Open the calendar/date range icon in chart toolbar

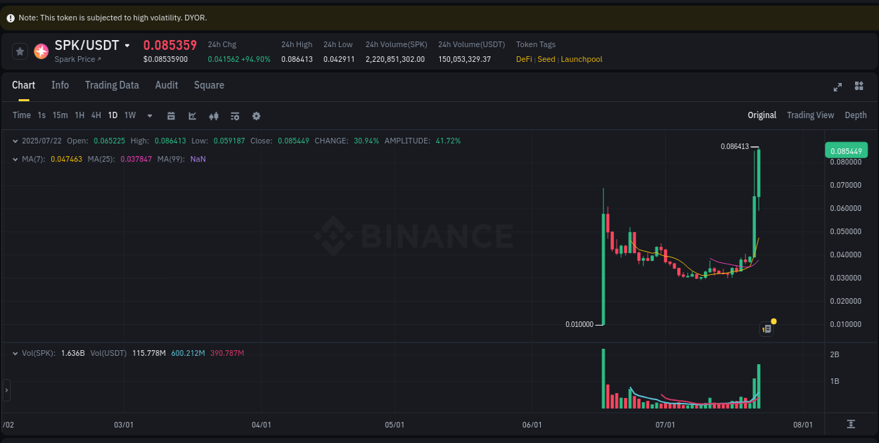click(171, 115)
